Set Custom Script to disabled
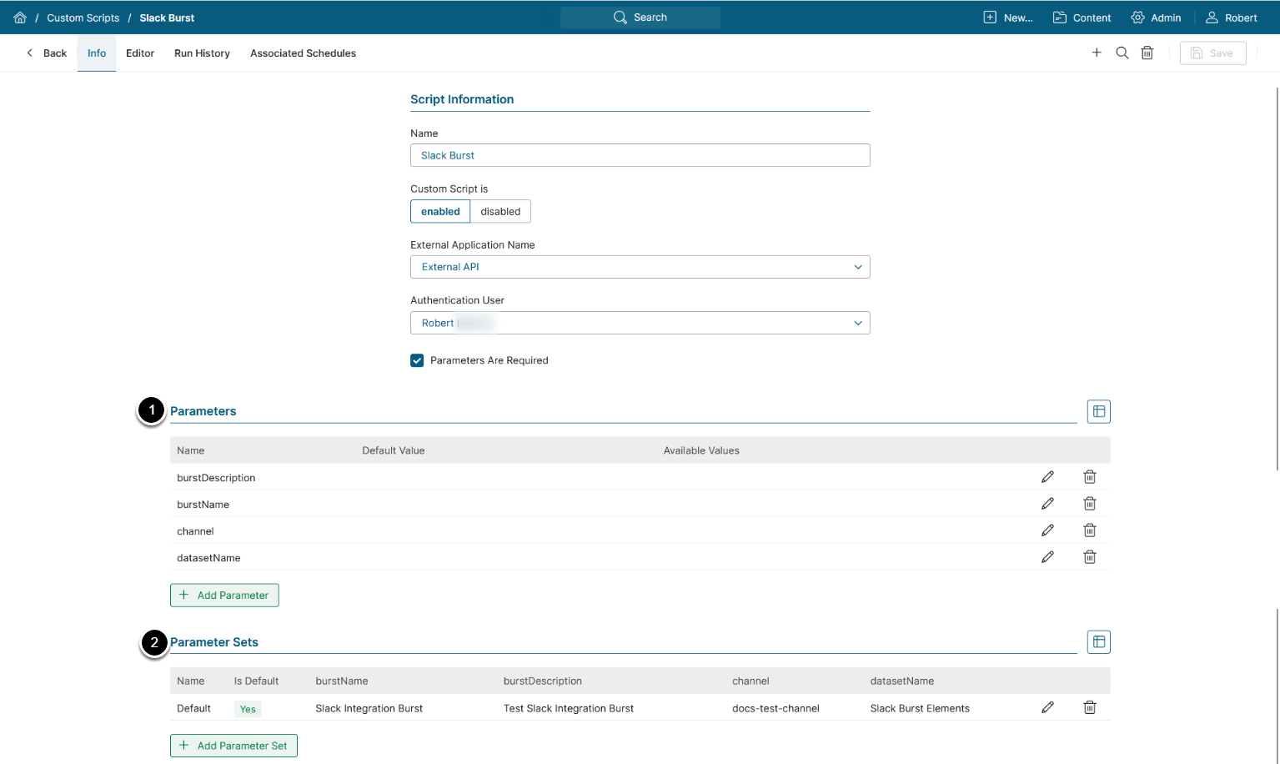The width and height of the screenshot is (1280, 764). pos(500,212)
